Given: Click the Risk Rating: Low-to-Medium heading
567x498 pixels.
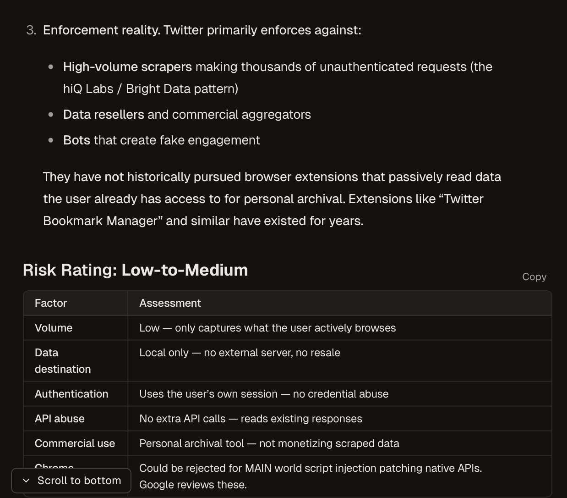Looking at the screenshot, I should pyautogui.click(x=135, y=270).
